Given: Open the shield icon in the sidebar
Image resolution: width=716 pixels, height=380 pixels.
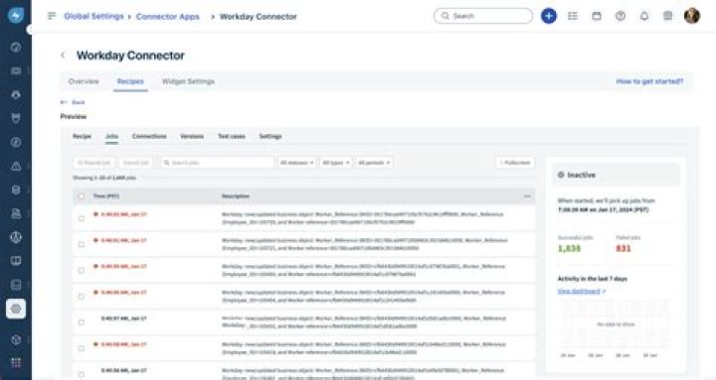Looking at the screenshot, I should [16, 118].
